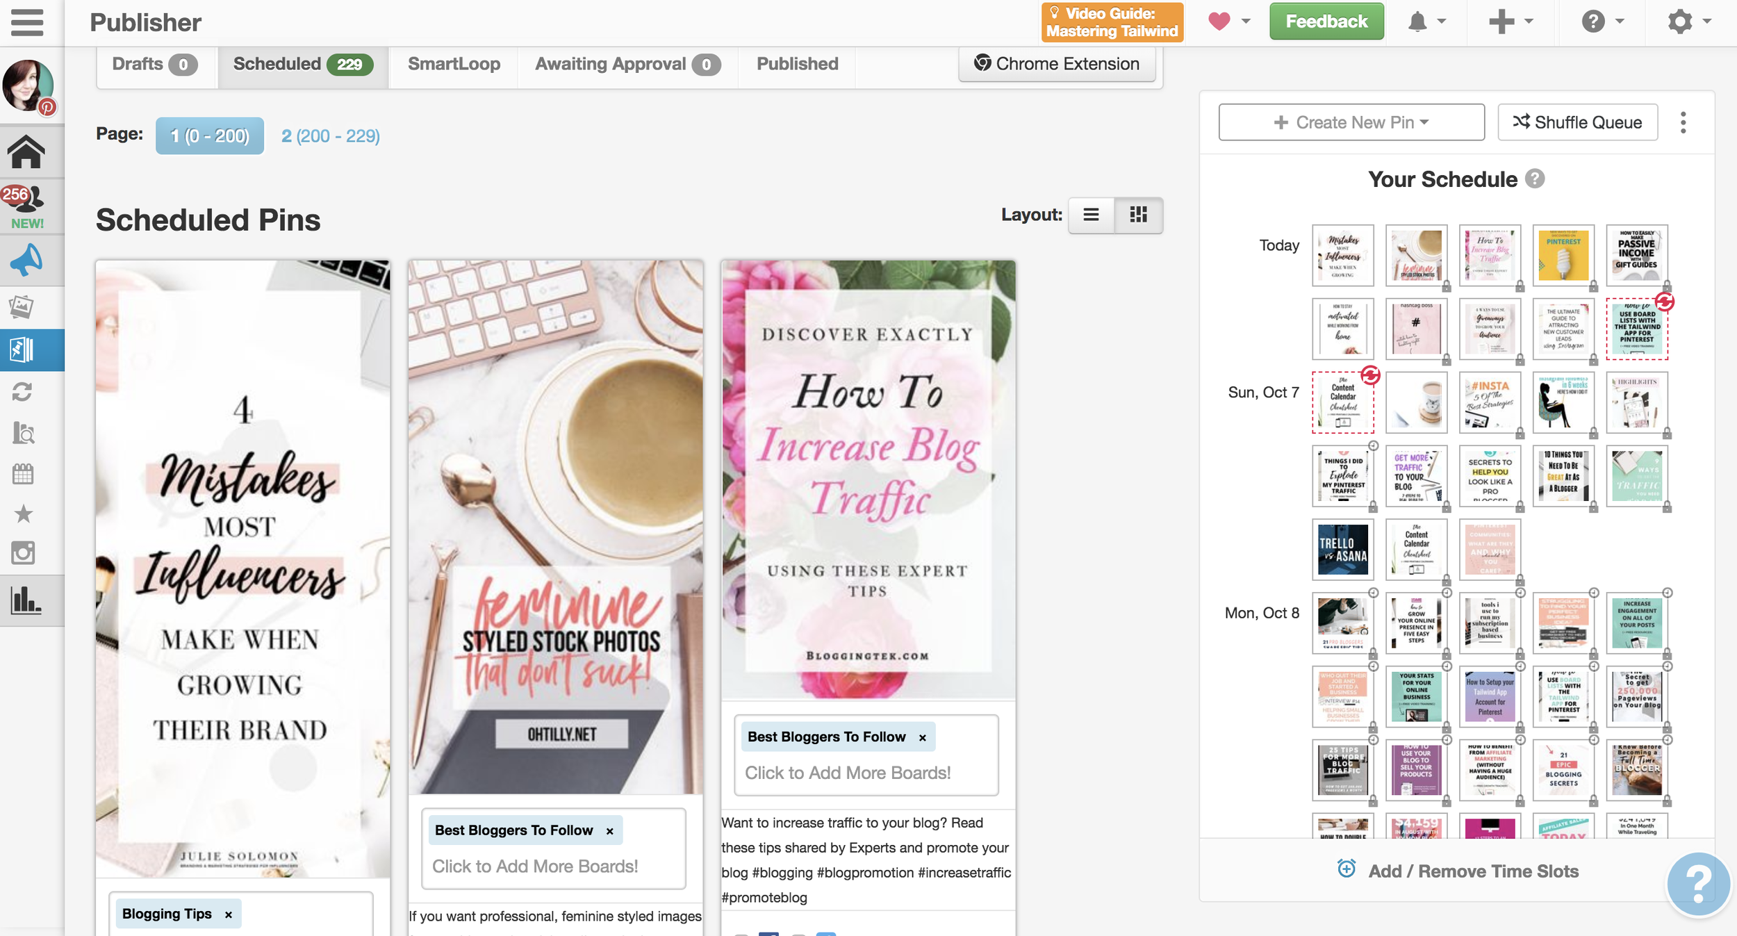
Task: Click the star sidebar icon
Action: [22, 514]
